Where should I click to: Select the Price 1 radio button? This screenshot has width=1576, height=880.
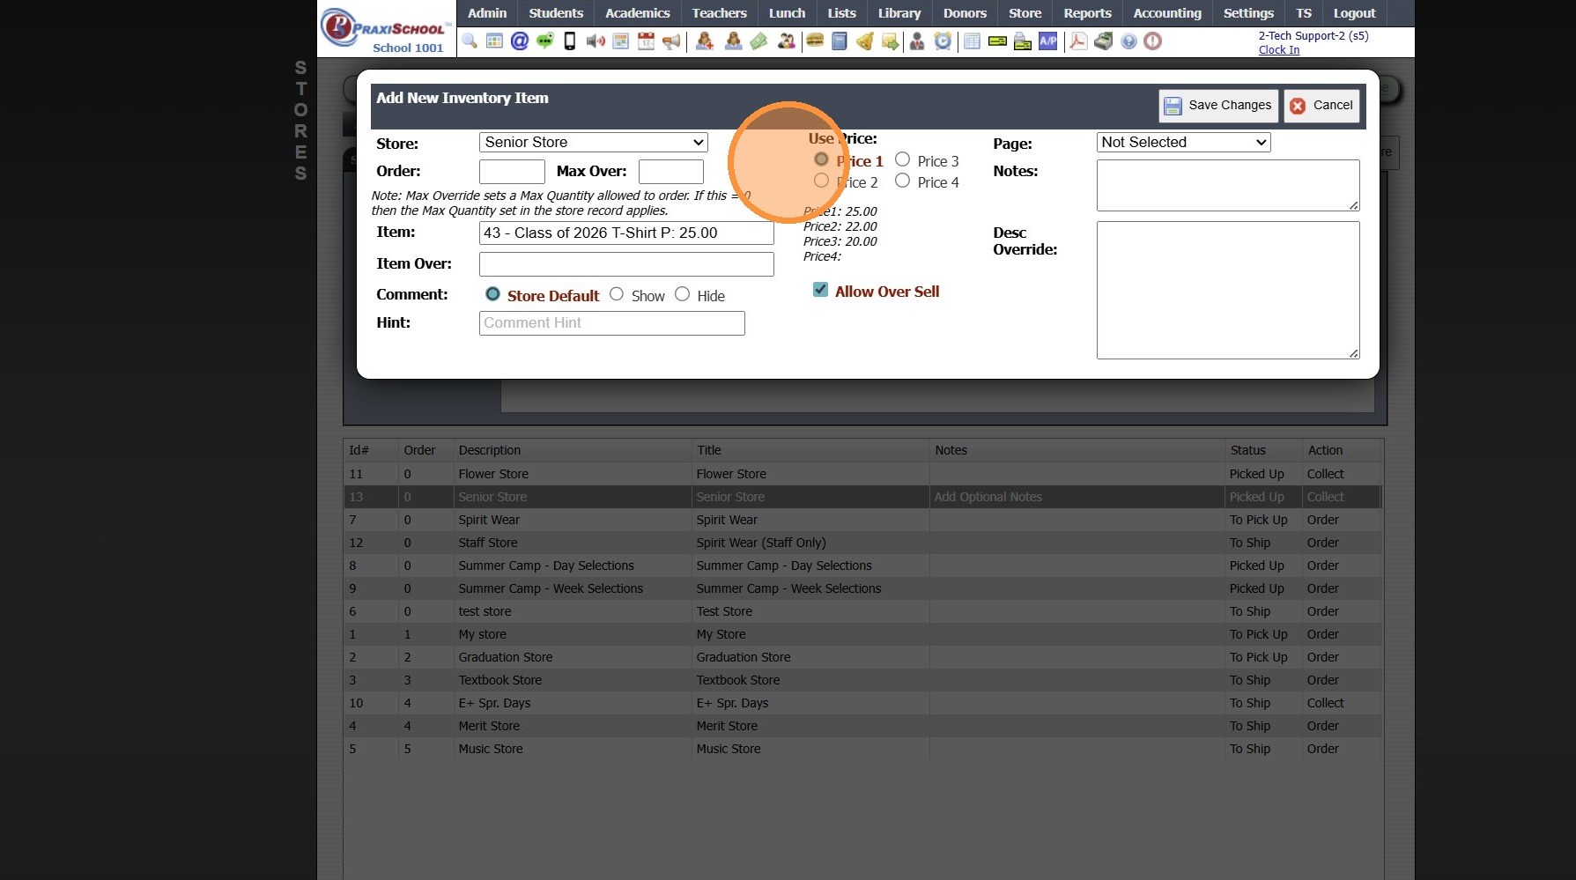coord(821,159)
